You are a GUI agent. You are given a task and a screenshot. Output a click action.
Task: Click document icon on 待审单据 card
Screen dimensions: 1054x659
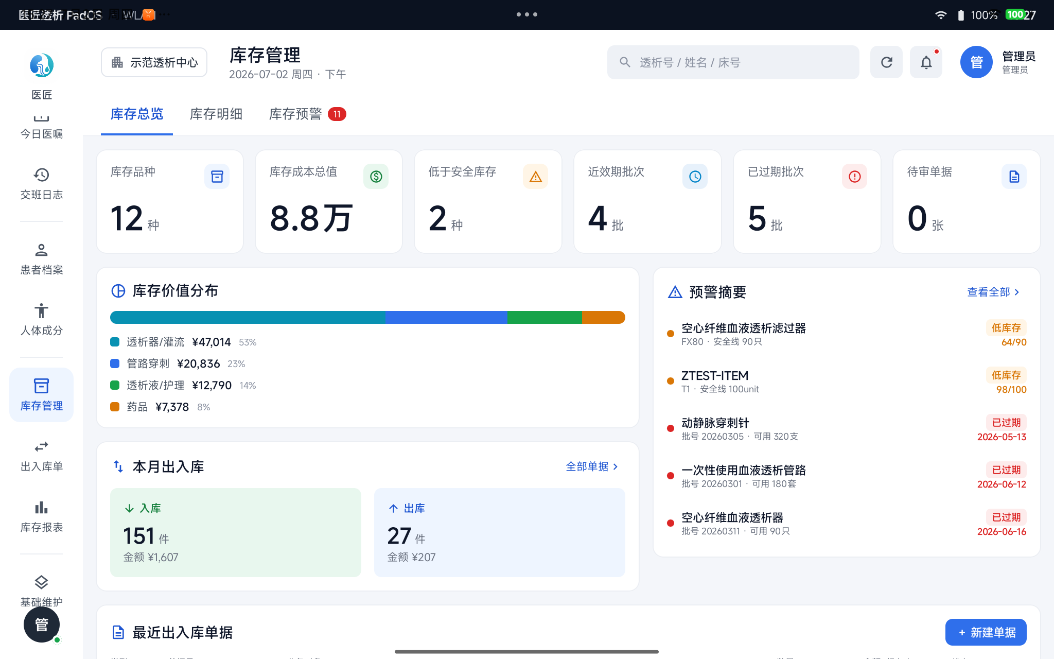pos(1014,177)
